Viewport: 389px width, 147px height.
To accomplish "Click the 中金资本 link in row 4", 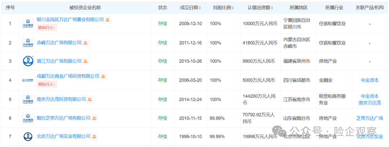I will tap(370, 81).
